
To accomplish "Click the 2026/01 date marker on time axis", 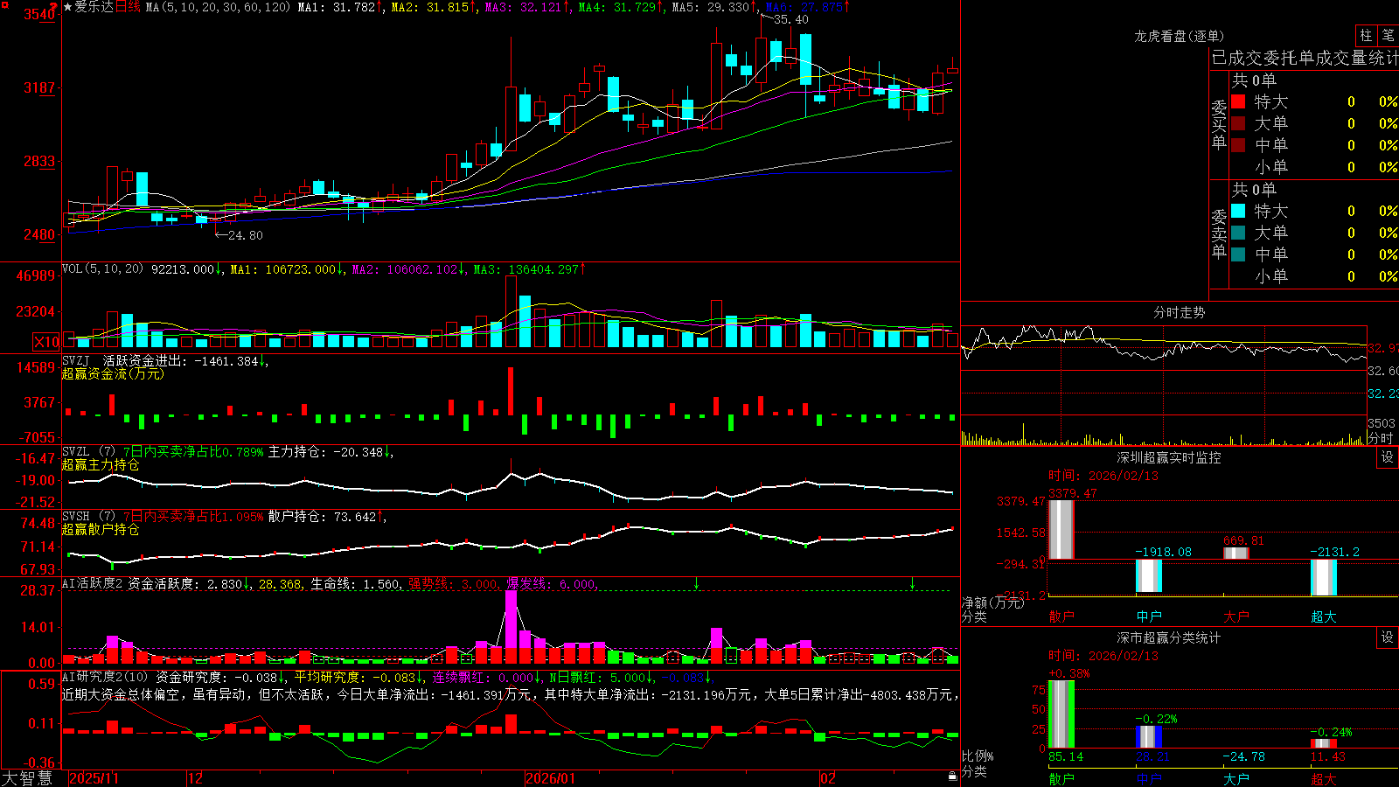I will tap(551, 778).
